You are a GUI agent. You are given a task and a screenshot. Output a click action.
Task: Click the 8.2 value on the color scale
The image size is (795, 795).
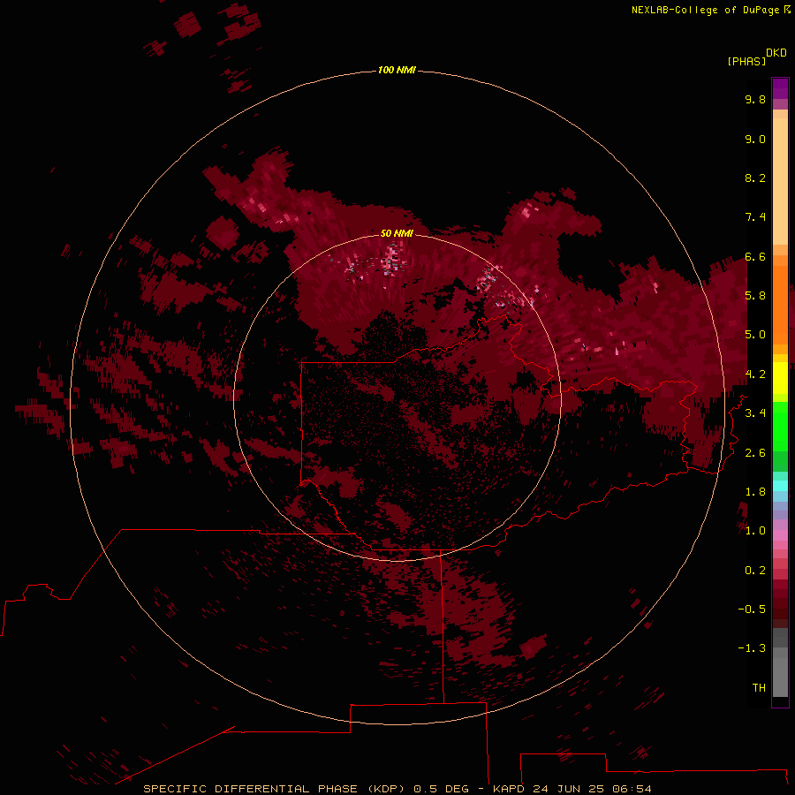[755, 178]
